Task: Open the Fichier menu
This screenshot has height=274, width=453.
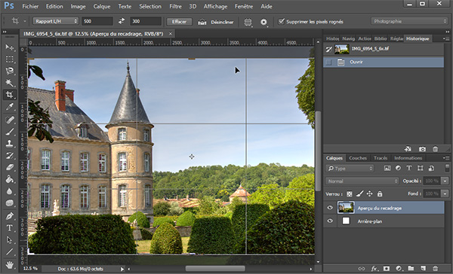Action: (x=30, y=6)
